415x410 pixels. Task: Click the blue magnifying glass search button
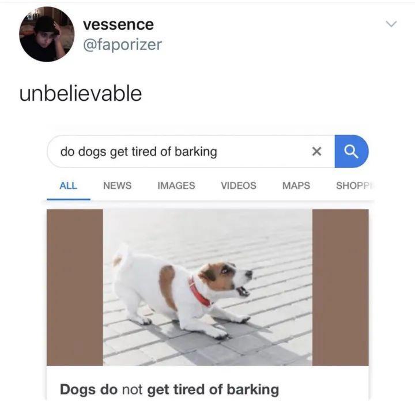[351, 151]
